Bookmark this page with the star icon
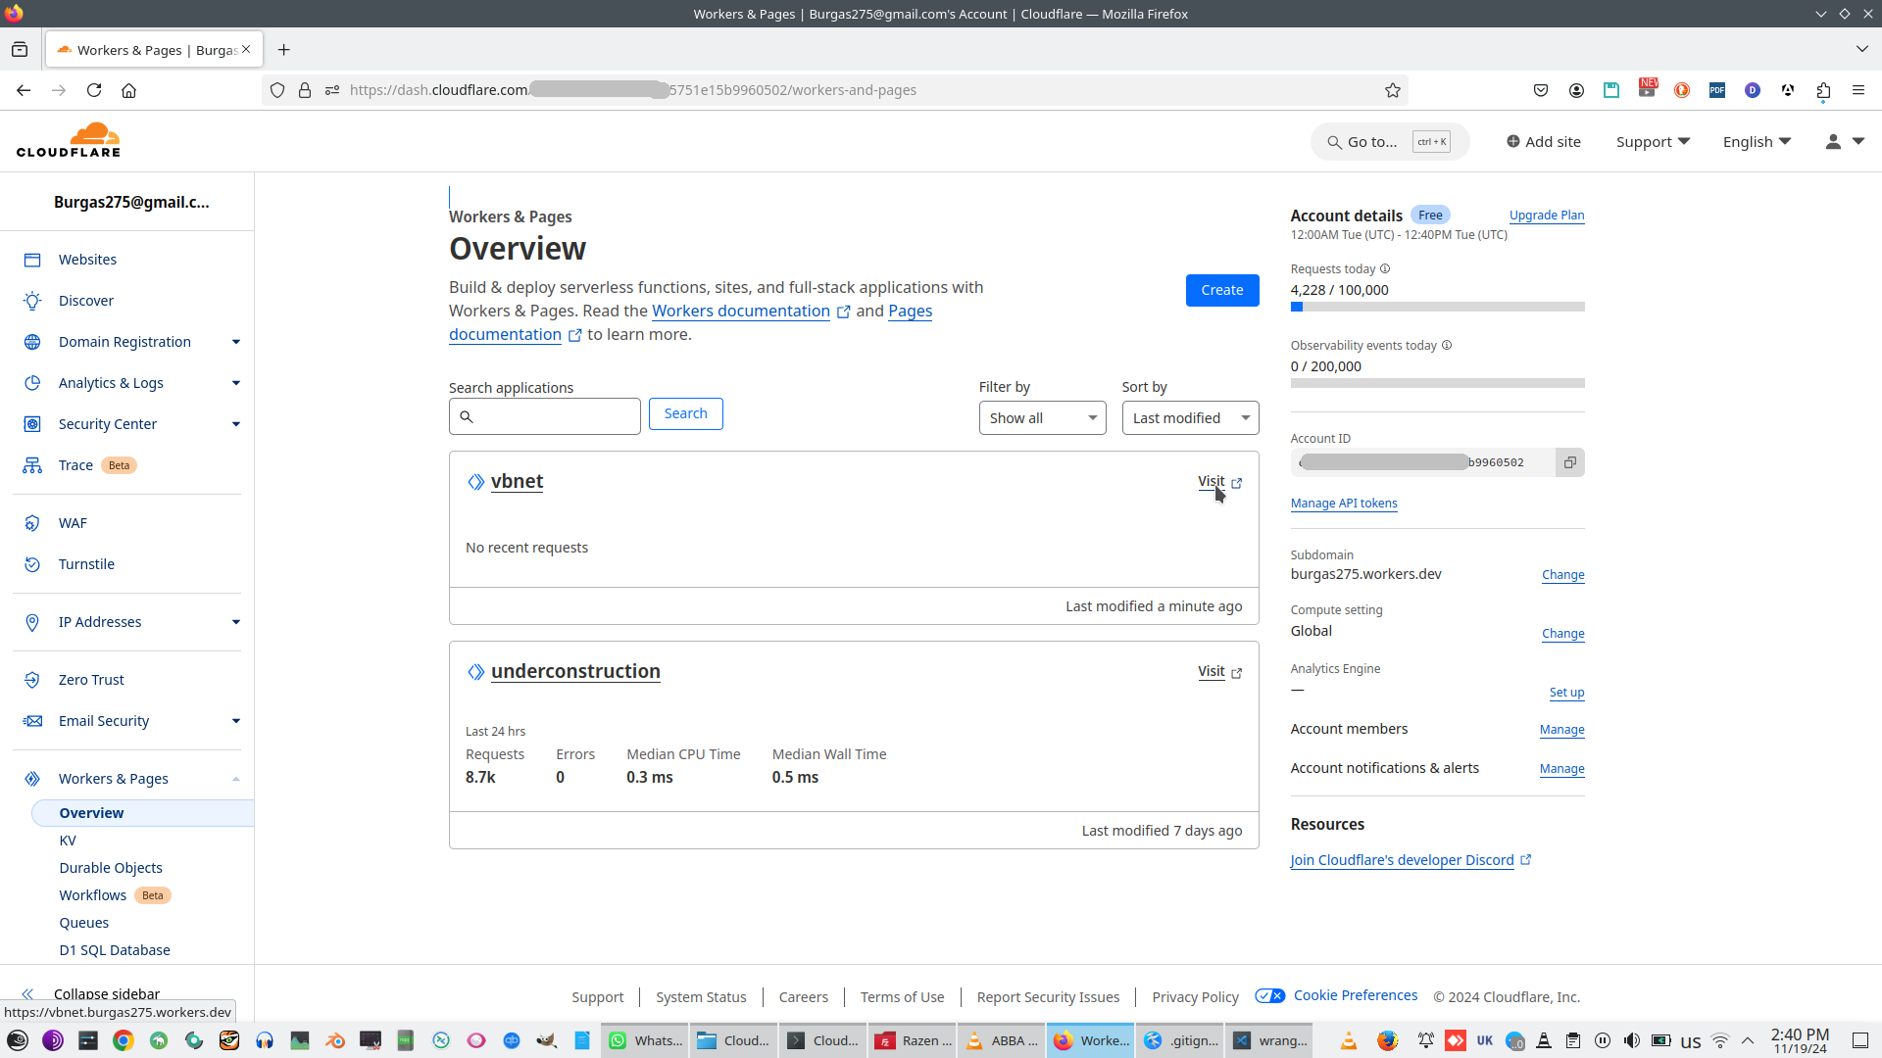This screenshot has width=1882, height=1058. tap(1392, 90)
